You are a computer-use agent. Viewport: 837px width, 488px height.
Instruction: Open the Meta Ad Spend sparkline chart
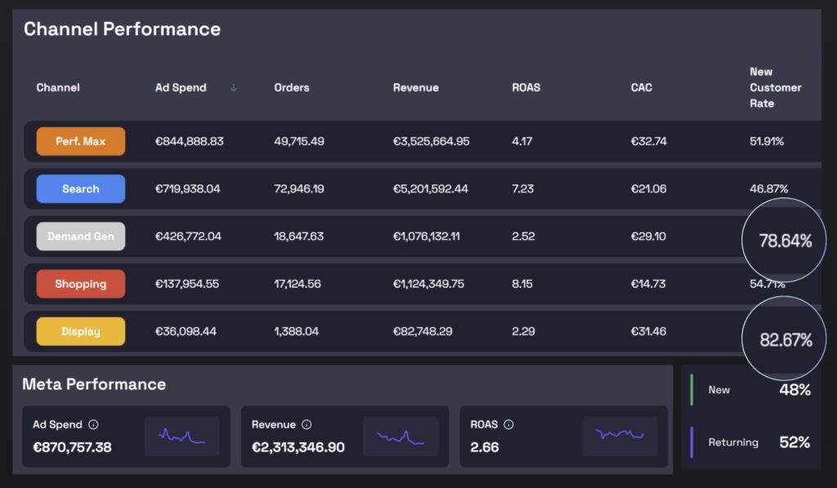(x=181, y=437)
